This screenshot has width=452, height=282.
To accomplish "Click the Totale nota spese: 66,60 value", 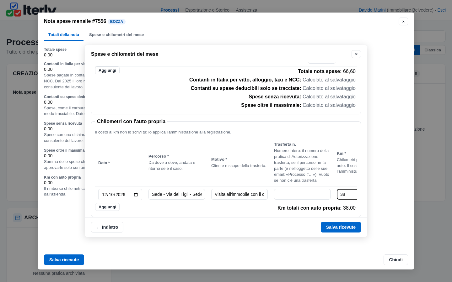I will 327,71.
